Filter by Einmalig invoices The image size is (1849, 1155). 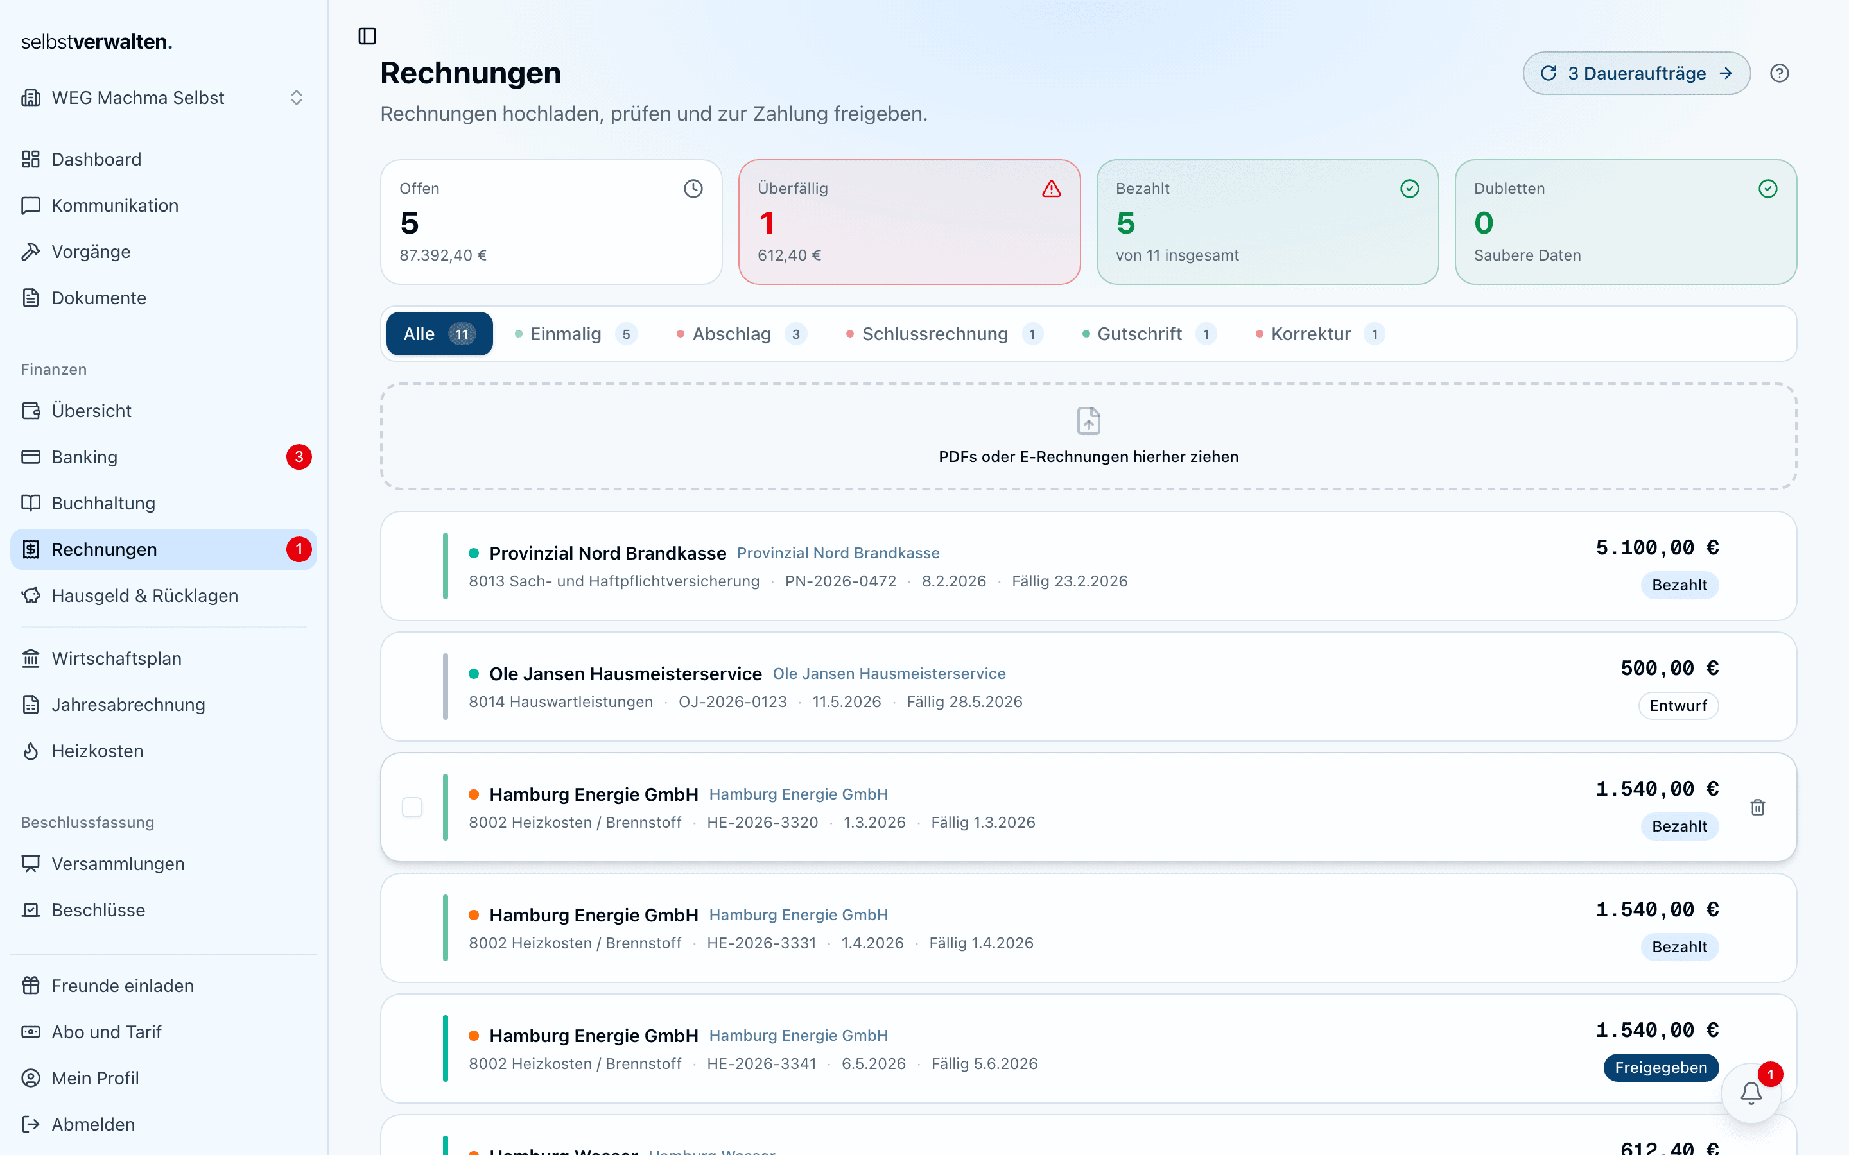(576, 334)
